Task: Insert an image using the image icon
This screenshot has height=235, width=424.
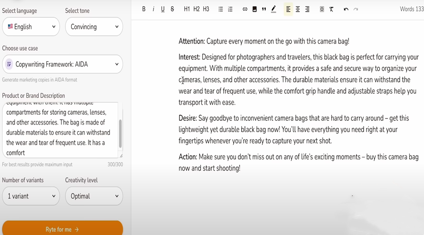Action: pyautogui.click(x=254, y=9)
